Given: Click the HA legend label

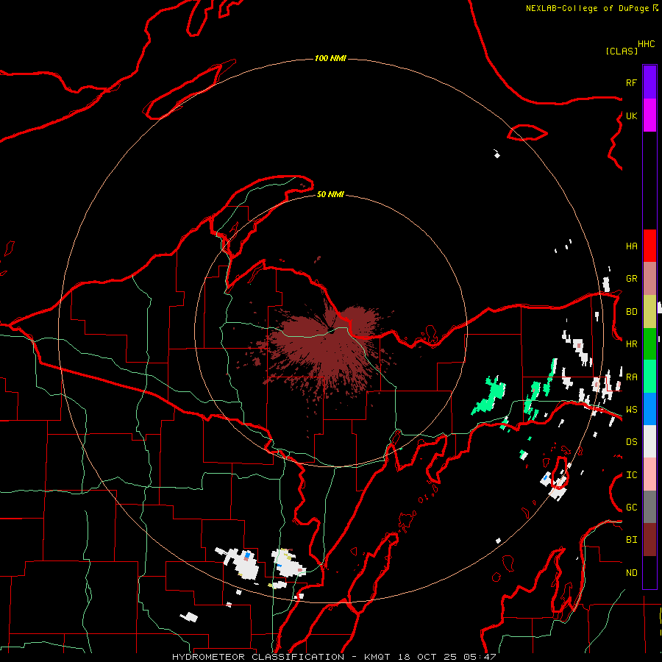Looking at the screenshot, I should click(x=631, y=246).
